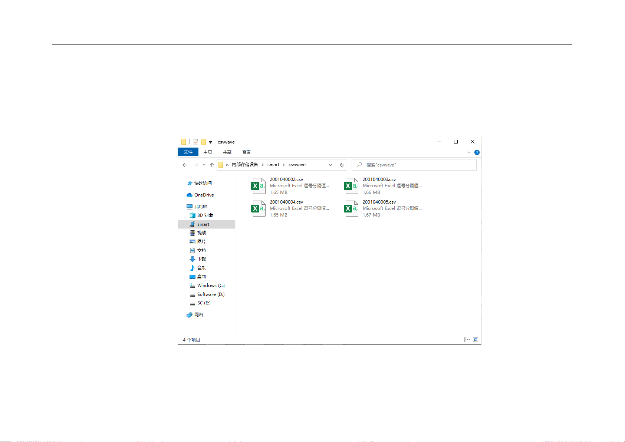Click the Excel icon of 2001040002.csv

(x=259, y=186)
